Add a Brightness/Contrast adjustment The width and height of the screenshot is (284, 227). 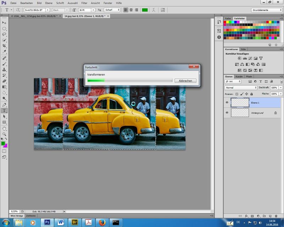point(240,58)
